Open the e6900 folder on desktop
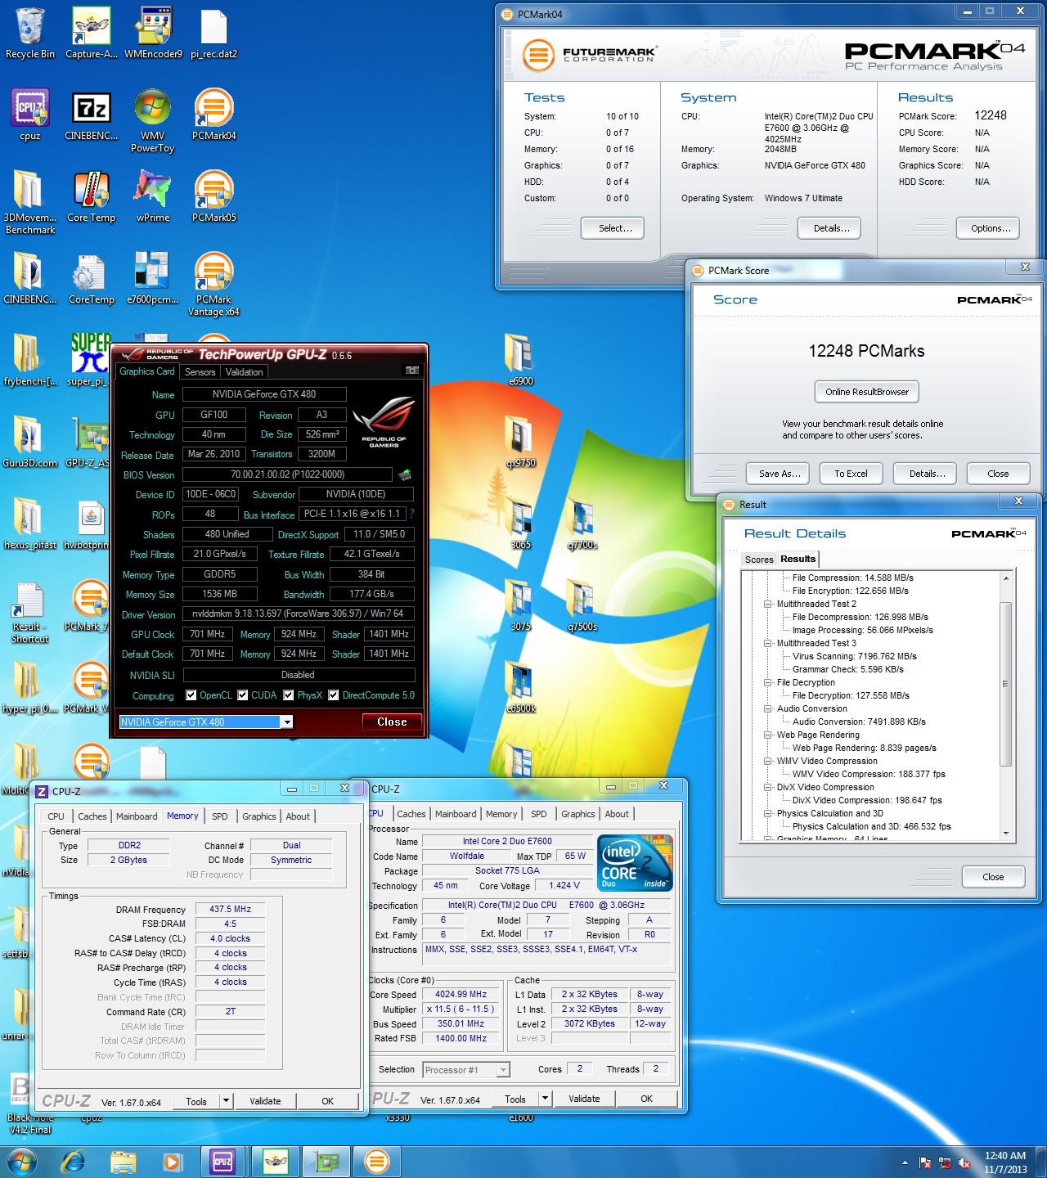Screen dimensions: 1047x1178 [520, 360]
